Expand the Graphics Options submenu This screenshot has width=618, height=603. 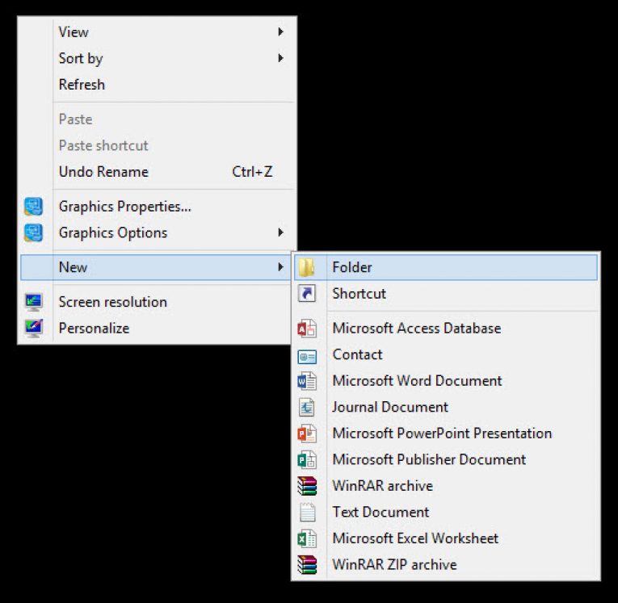pyautogui.click(x=158, y=232)
